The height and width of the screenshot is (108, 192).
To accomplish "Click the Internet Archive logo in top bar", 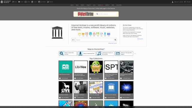I will click(x=6, y=2).
